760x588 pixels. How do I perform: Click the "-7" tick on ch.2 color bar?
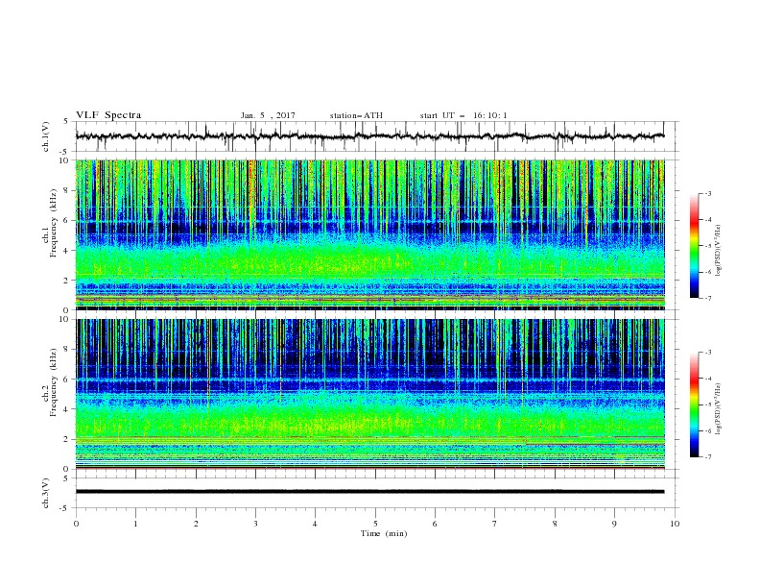point(708,457)
